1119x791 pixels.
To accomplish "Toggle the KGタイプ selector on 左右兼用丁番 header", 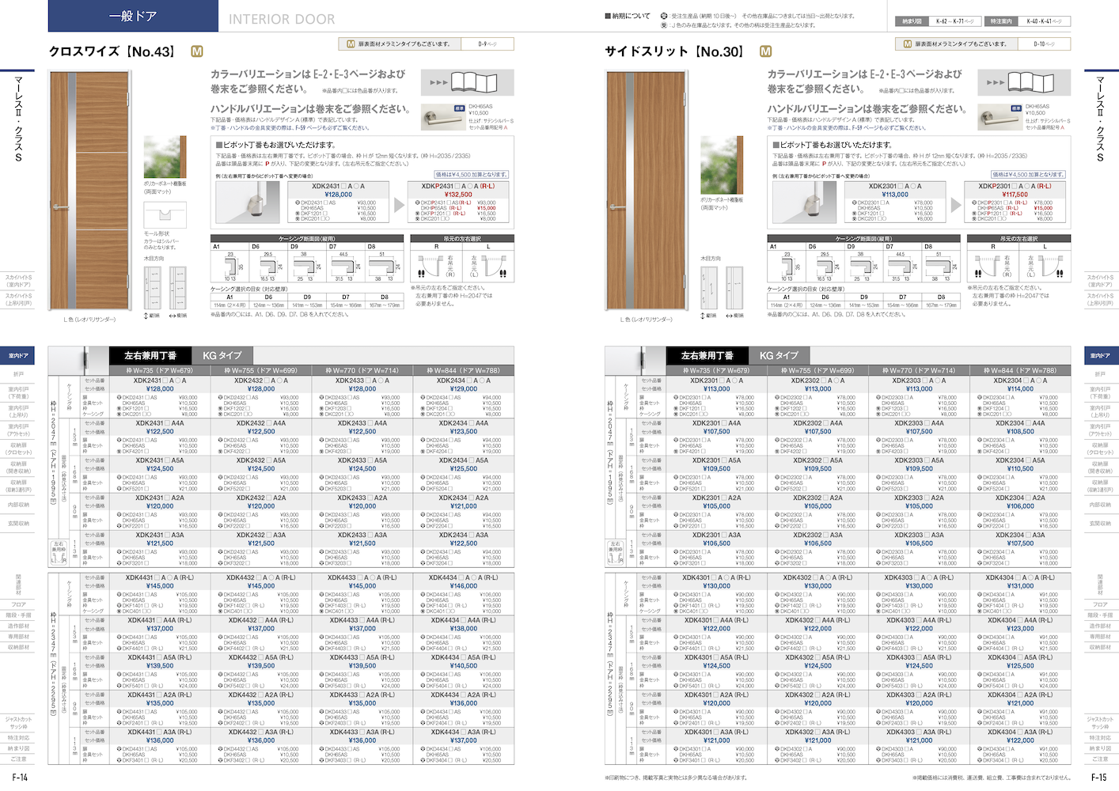I will click(222, 355).
